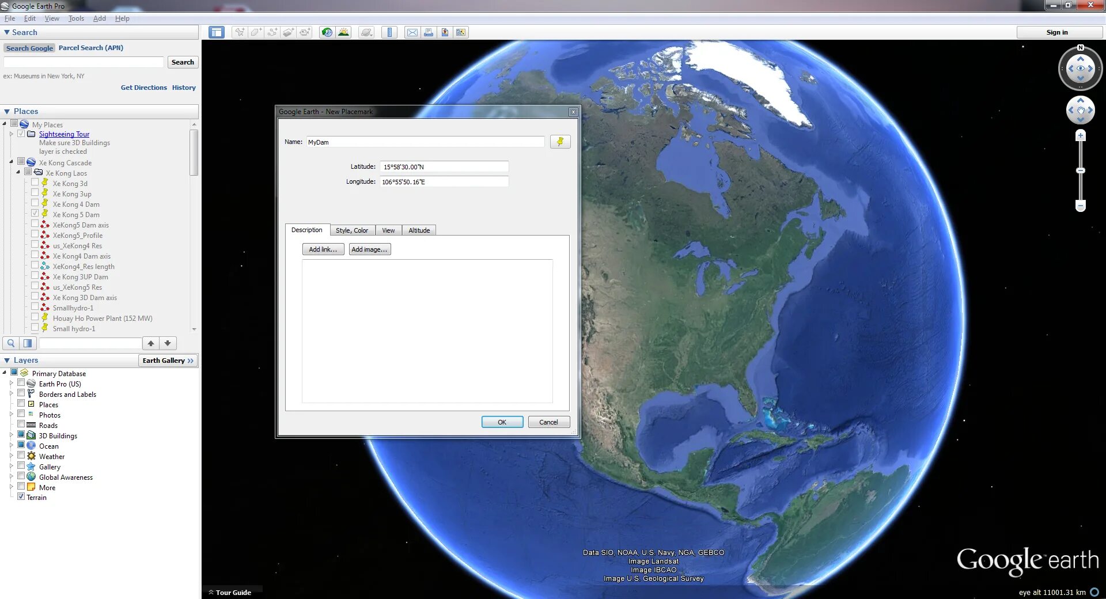
Task: Click the Record a Tour toolbar icon
Action: [x=305, y=32]
